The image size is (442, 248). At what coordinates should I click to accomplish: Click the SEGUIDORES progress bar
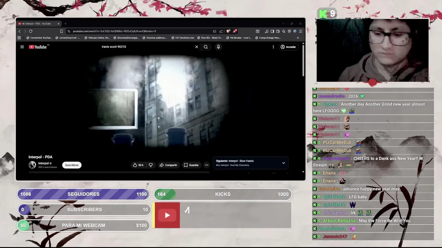84,194
